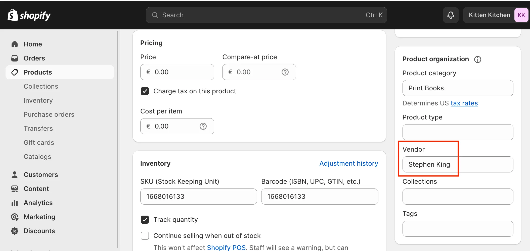This screenshot has height=251, width=530.
Task: Click the notifications bell icon
Action: (x=451, y=15)
